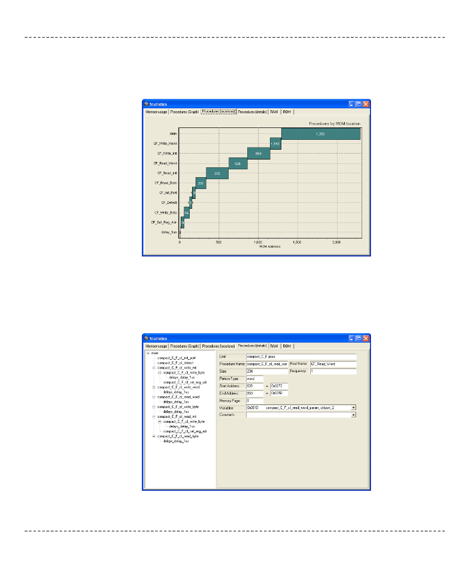This screenshot has height=568, width=470.
Task: Select compact_C_F_cf_read_init tree label
Action: click(x=177, y=416)
